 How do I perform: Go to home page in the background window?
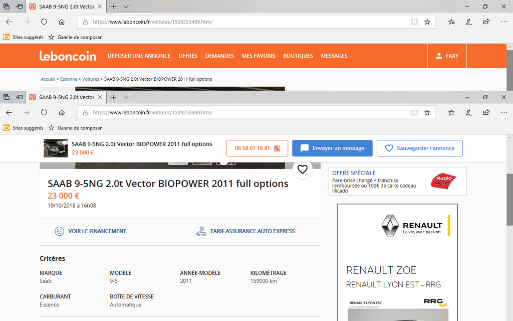pos(62,22)
